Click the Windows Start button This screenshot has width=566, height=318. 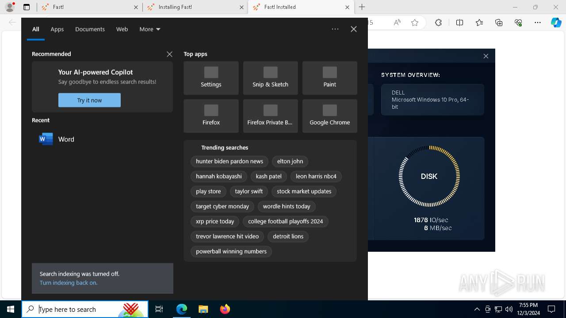pos(11,309)
